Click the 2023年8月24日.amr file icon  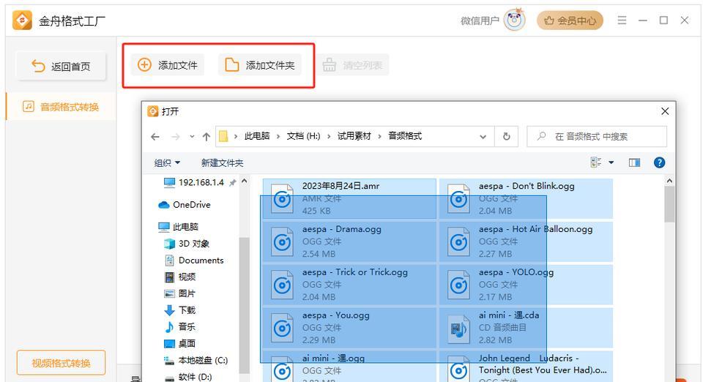282,199
